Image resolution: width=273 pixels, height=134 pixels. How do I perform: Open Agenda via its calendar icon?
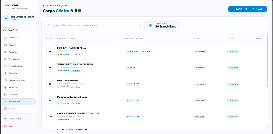click(x=5, y=45)
